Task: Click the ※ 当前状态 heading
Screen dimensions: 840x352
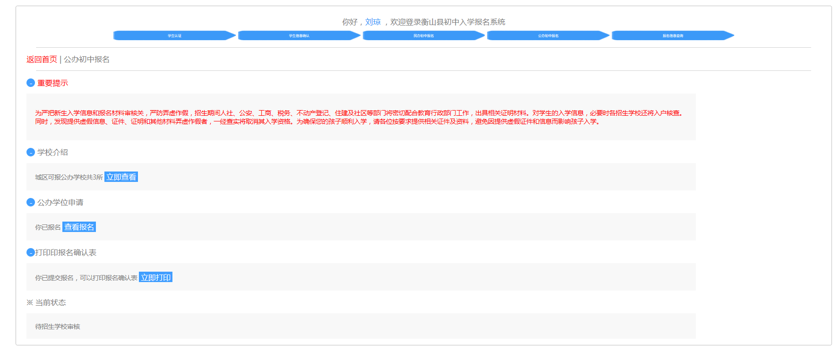Action: pos(46,303)
